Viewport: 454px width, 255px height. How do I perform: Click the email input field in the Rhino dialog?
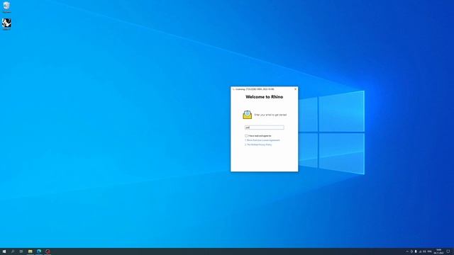click(x=265, y=127)
